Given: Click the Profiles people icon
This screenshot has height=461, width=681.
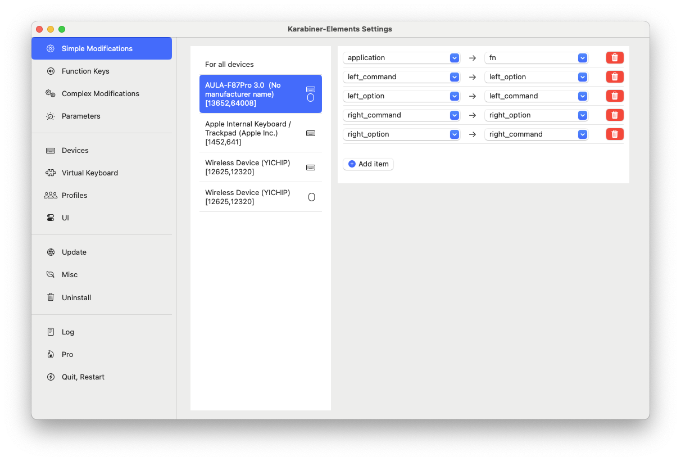Looking at the screenshot, I should [x=51, y=195].
